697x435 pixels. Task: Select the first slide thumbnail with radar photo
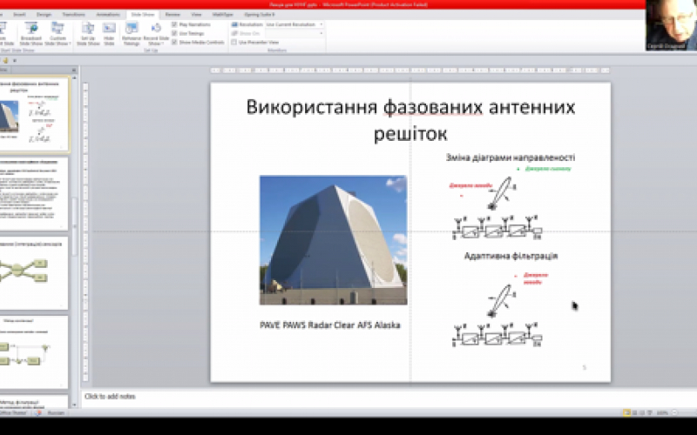[34, 114]
